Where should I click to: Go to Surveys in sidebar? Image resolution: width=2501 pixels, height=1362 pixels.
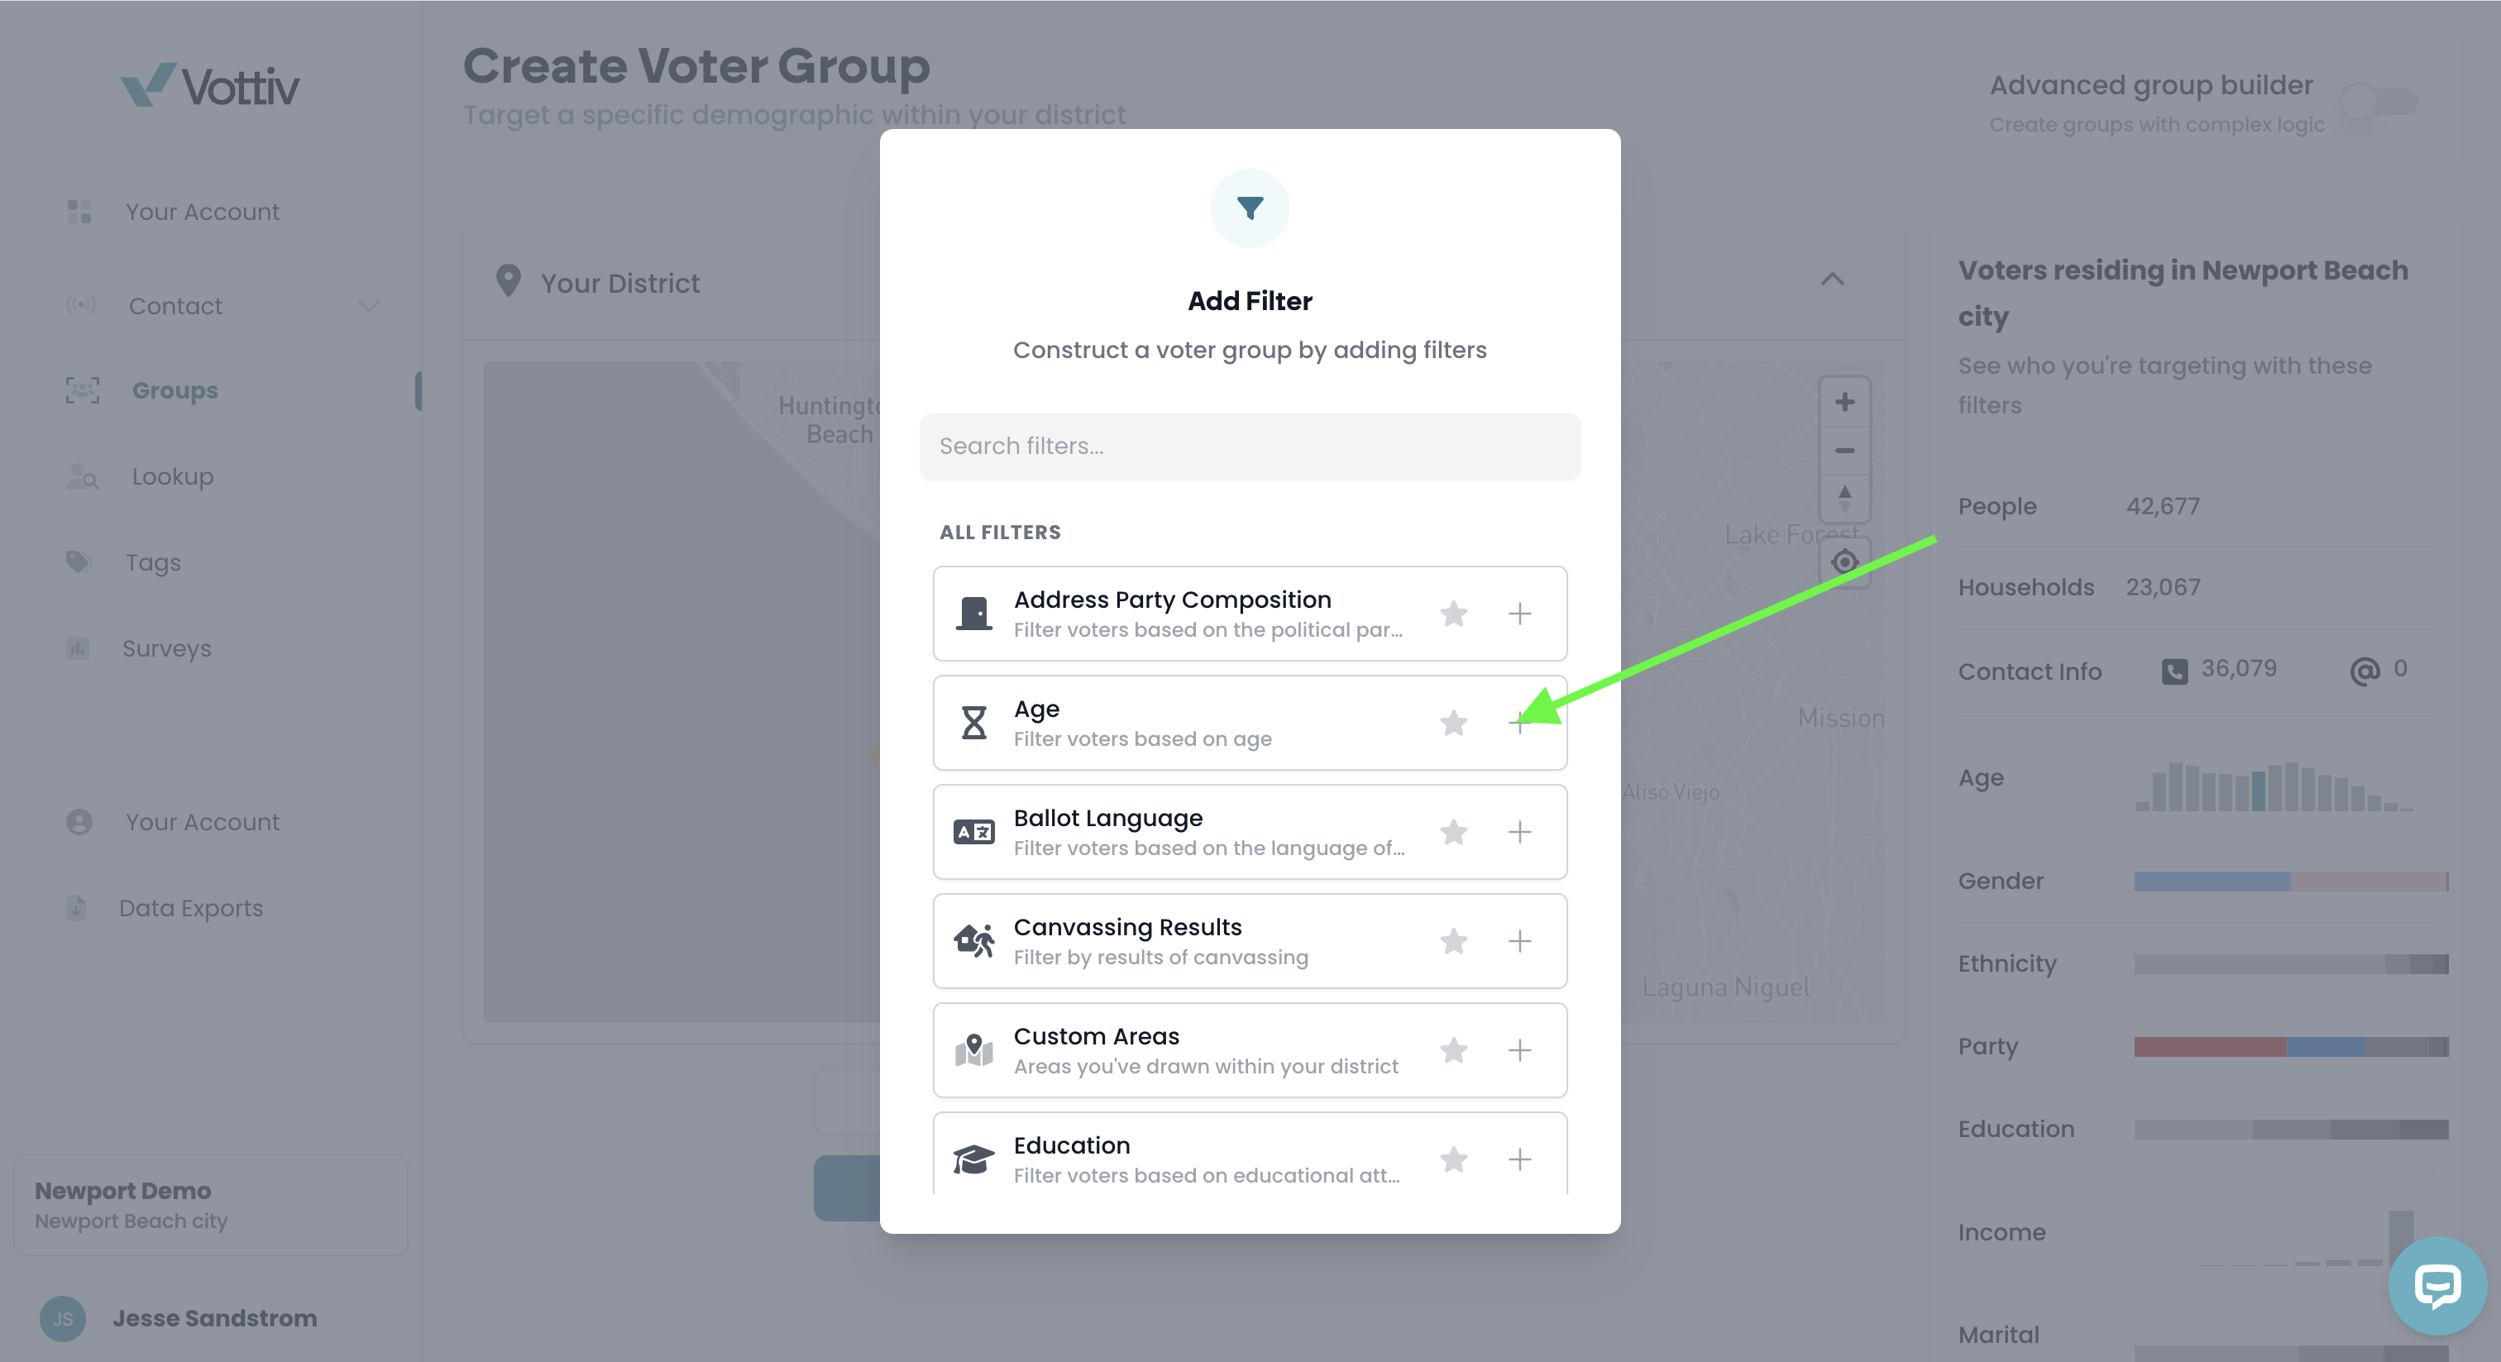coord(166,648)
